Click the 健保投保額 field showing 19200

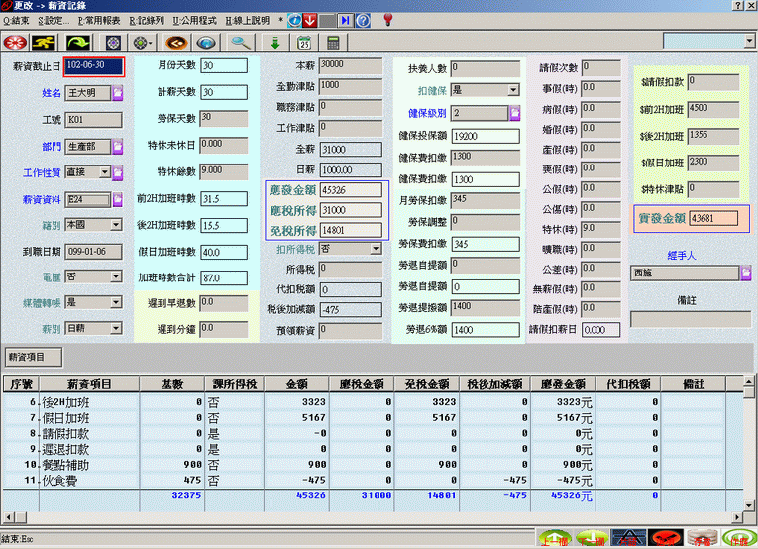click(486, 137)
